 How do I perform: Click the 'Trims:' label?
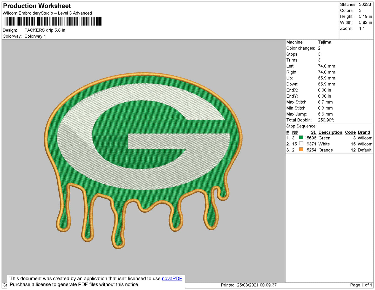(292, 60)
